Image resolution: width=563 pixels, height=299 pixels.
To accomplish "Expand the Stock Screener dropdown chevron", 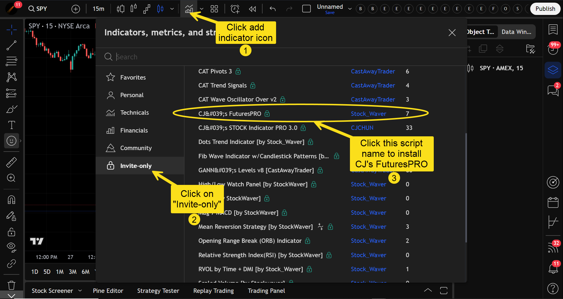I will (80, 291).
